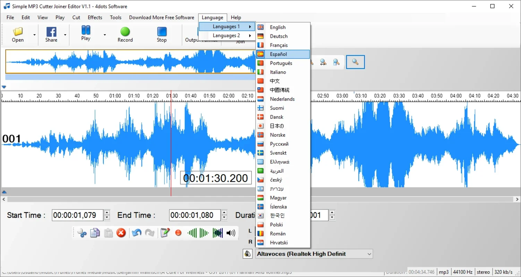The image size is (521, 277).
Task: Click the End Time input field
Action: pos(195,215)
